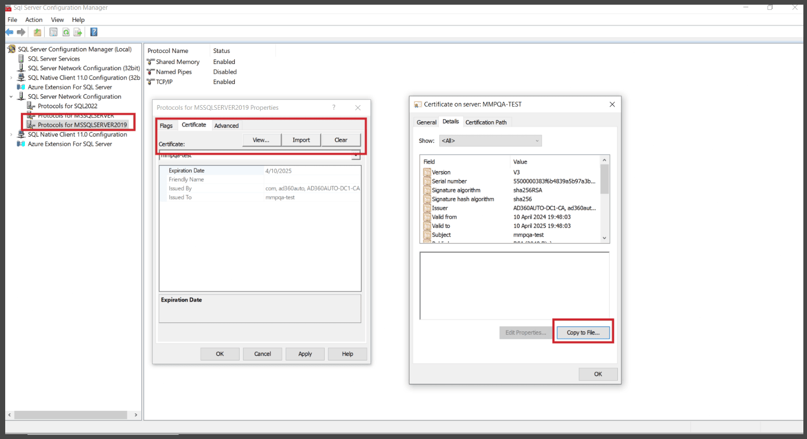Click the Properties icon in the toolbar
807x439 pixels.
[x=53, y=32]
